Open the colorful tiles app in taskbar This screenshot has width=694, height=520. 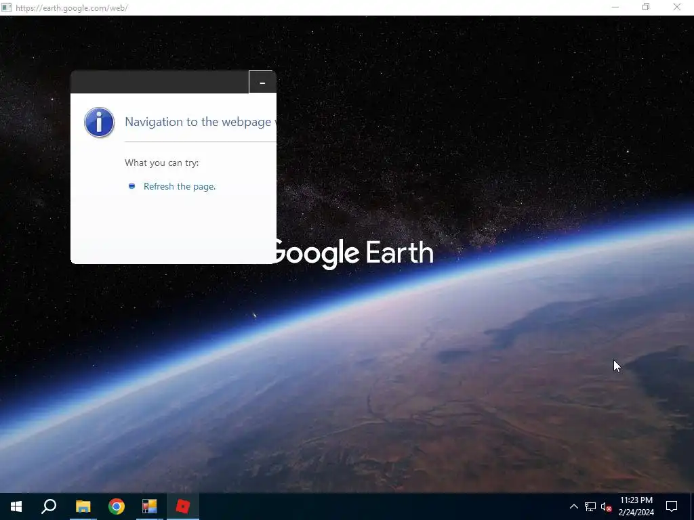point(150,506)
